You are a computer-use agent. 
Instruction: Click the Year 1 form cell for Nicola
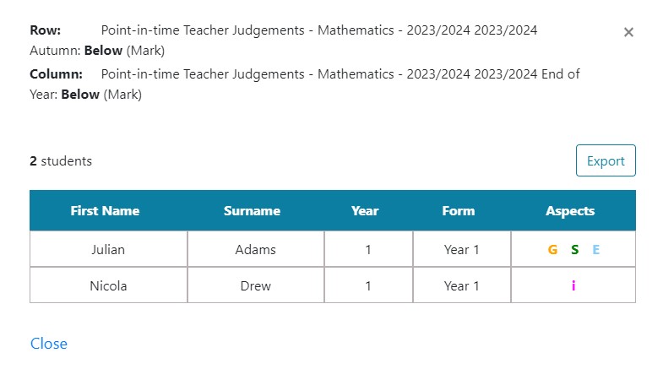[x=461, y=285]
